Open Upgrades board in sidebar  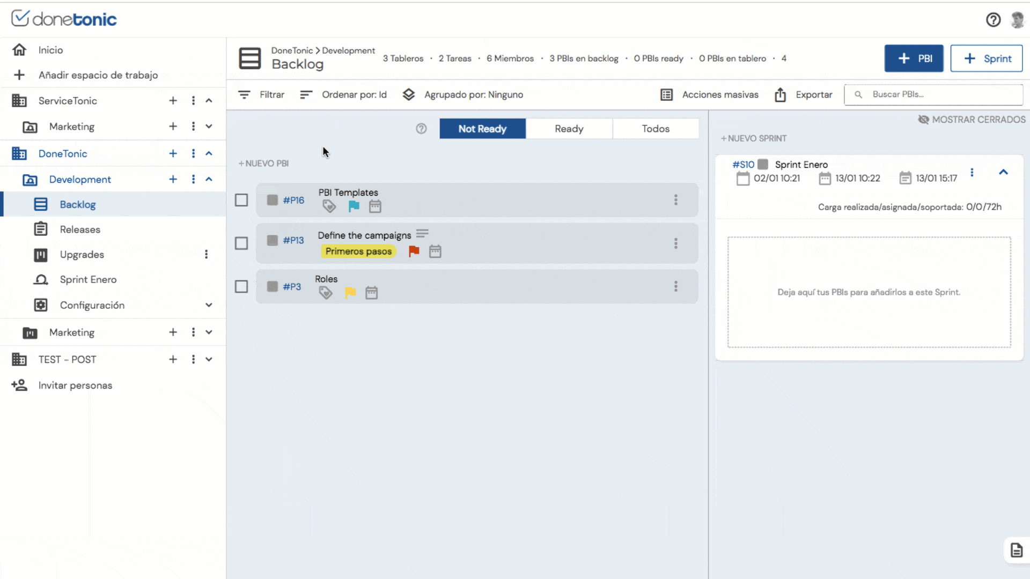tap(82, 255)
